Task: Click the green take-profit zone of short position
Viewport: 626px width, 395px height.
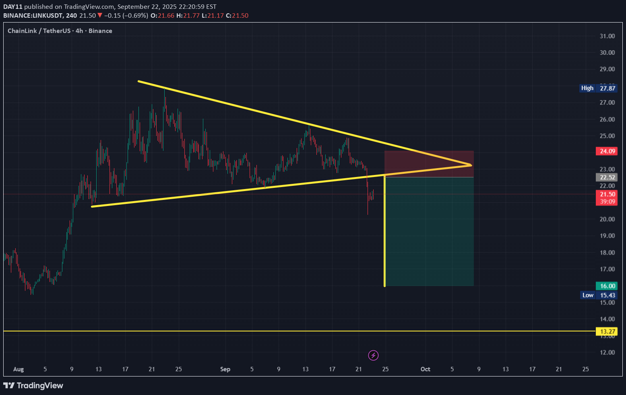Action: pos(430,232)
